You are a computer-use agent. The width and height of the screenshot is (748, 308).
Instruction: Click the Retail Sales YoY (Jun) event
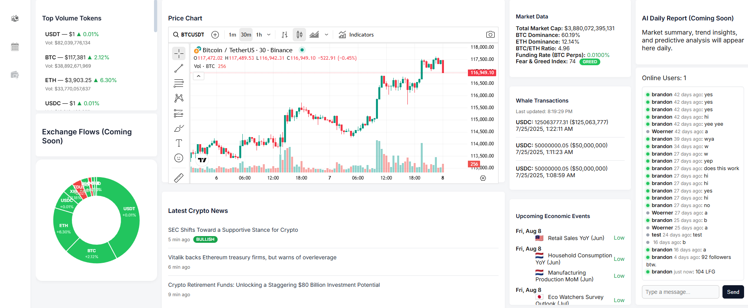pos(576,238)
